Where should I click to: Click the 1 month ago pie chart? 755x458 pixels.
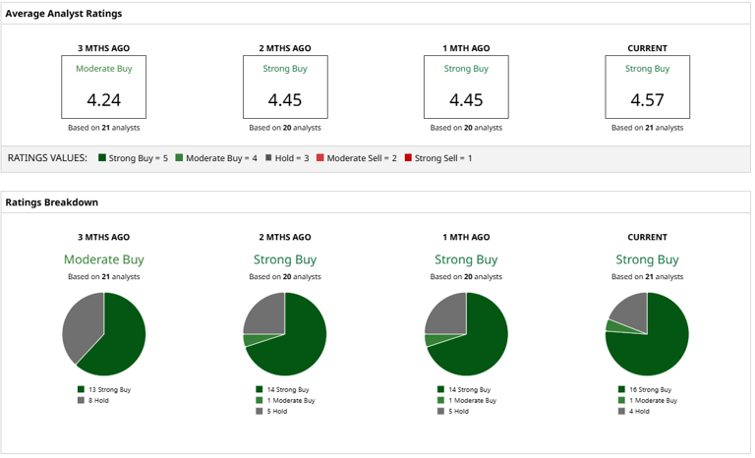coord(466,334)
